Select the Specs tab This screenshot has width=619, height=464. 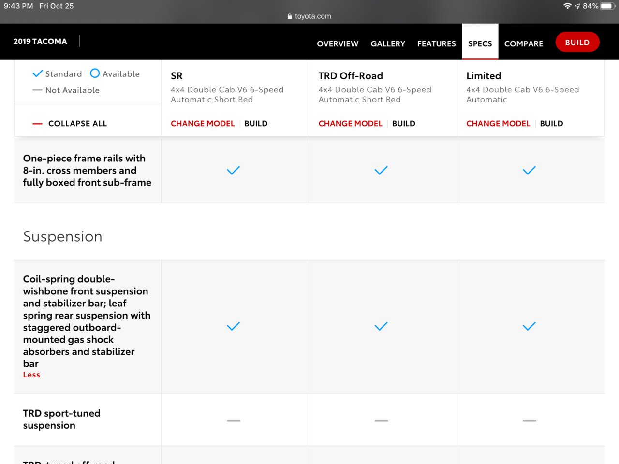(480, 43)
